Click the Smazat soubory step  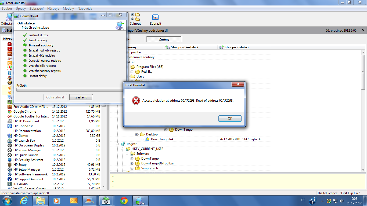[x=41, y=45]
